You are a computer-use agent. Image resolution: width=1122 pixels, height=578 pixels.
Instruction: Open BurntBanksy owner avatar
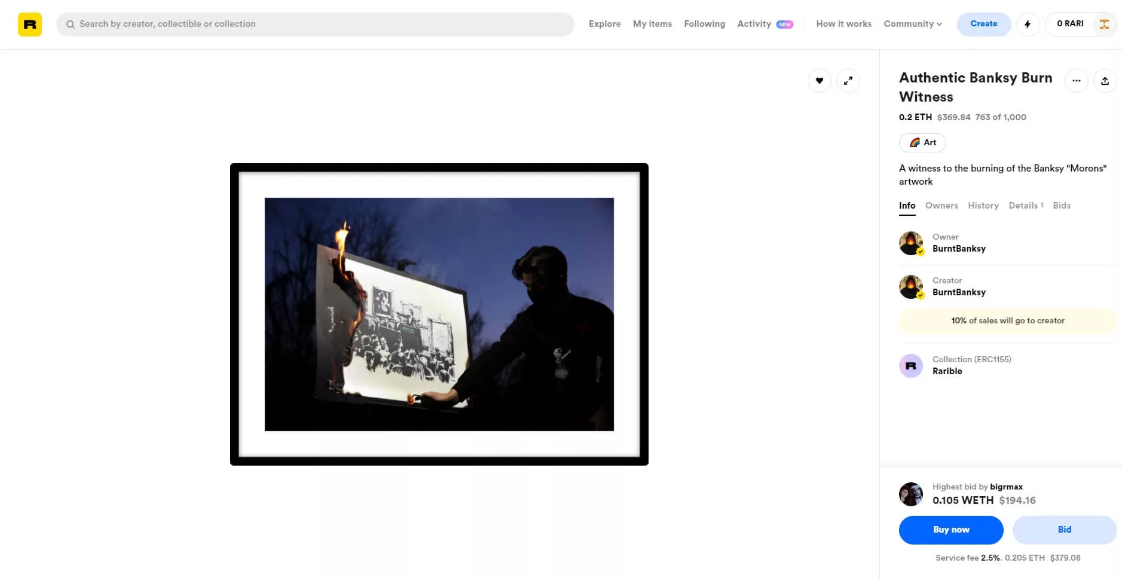pos(911,243)
